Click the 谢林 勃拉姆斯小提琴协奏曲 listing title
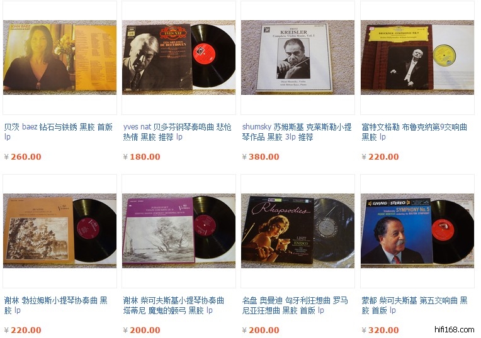The height and width of the screenshot is (338, 481). [x=56, y=305]
